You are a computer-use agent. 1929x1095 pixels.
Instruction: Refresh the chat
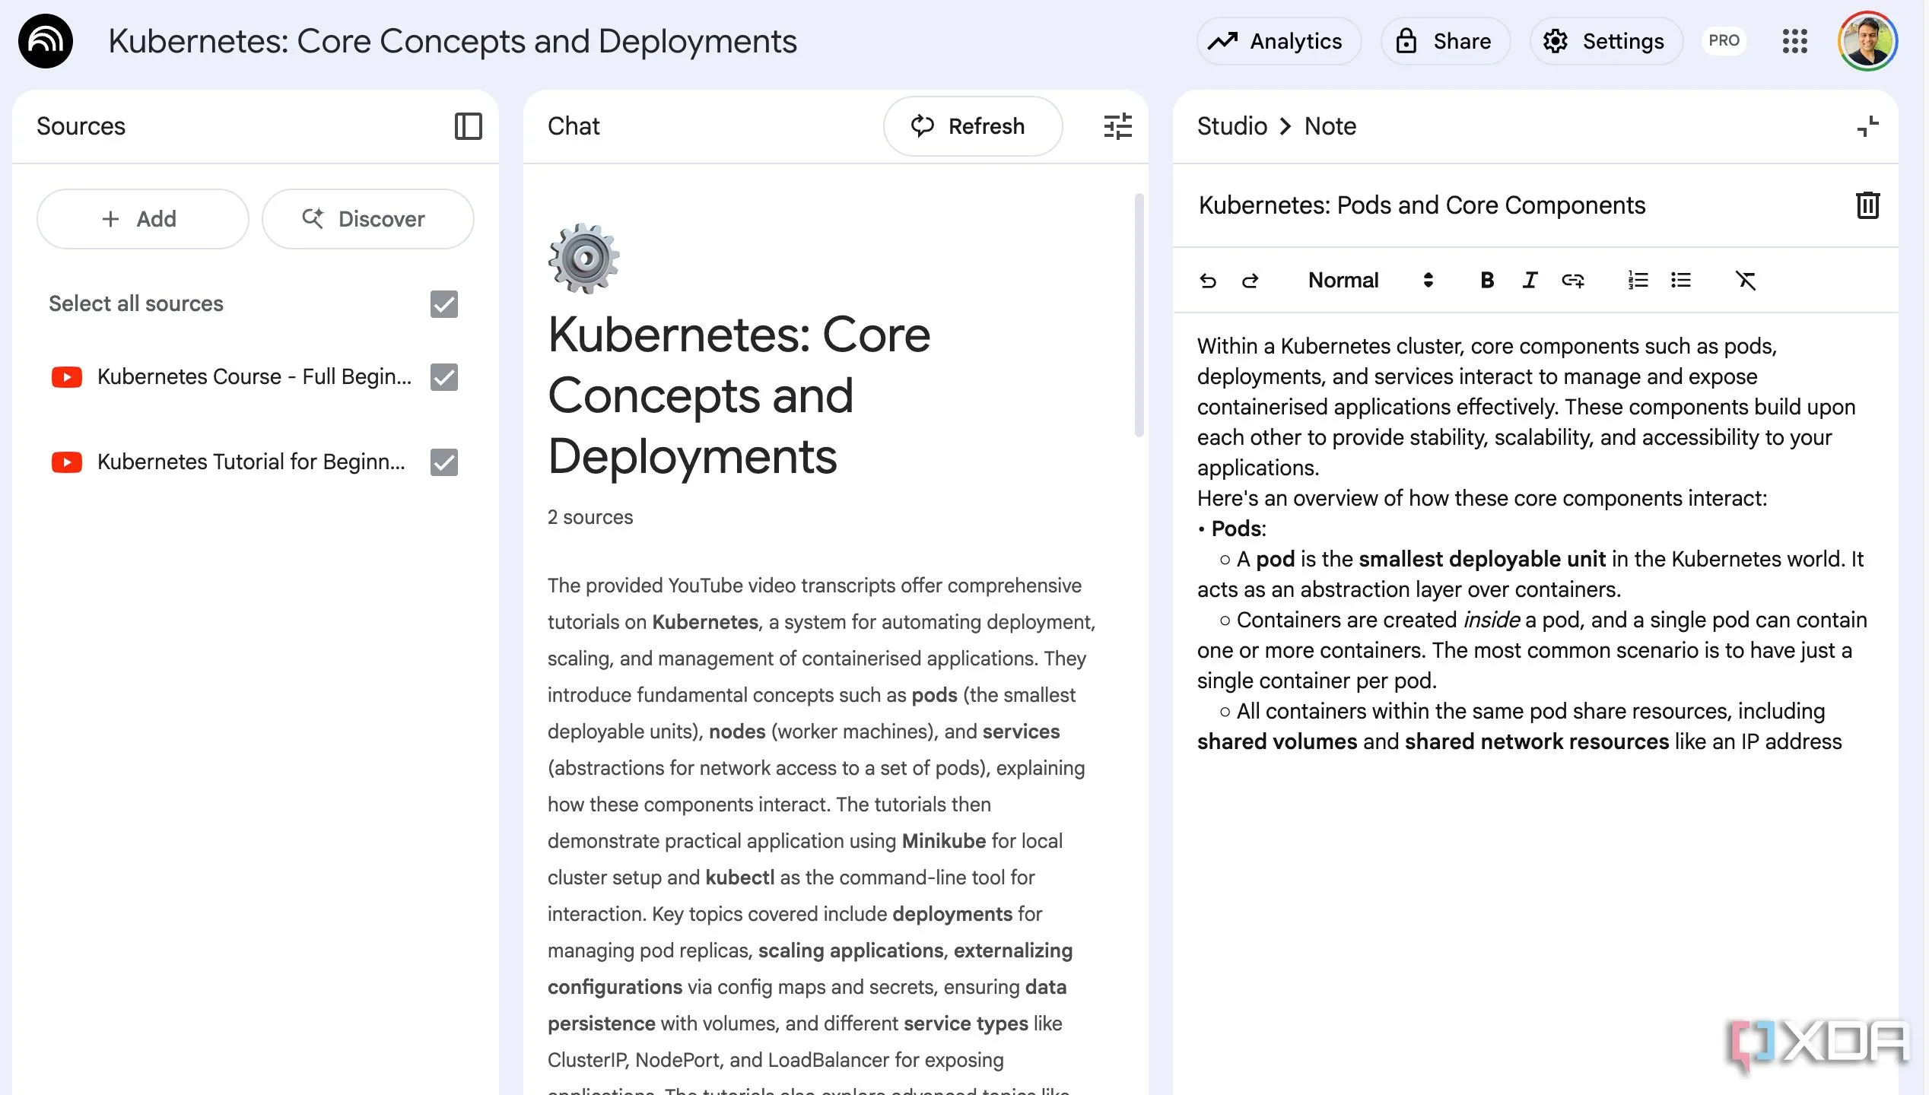pyautogui.click(x=972, y=126)
